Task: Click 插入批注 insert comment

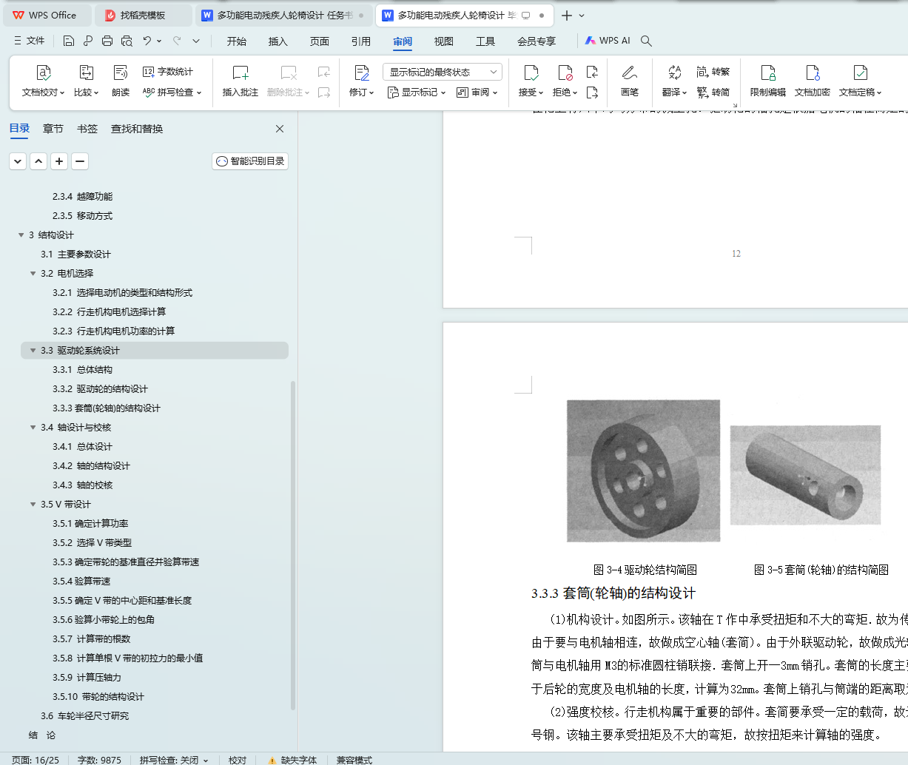Action: (240, 81)
